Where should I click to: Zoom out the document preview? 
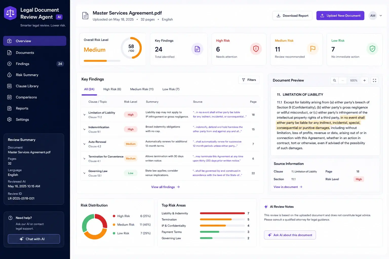[x=343, y=80]
